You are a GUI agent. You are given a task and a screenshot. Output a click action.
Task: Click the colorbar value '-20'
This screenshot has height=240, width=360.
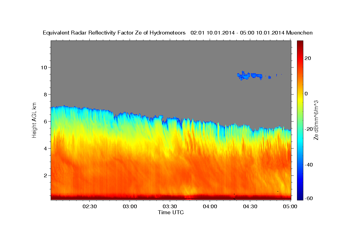[x=308, y=129]
